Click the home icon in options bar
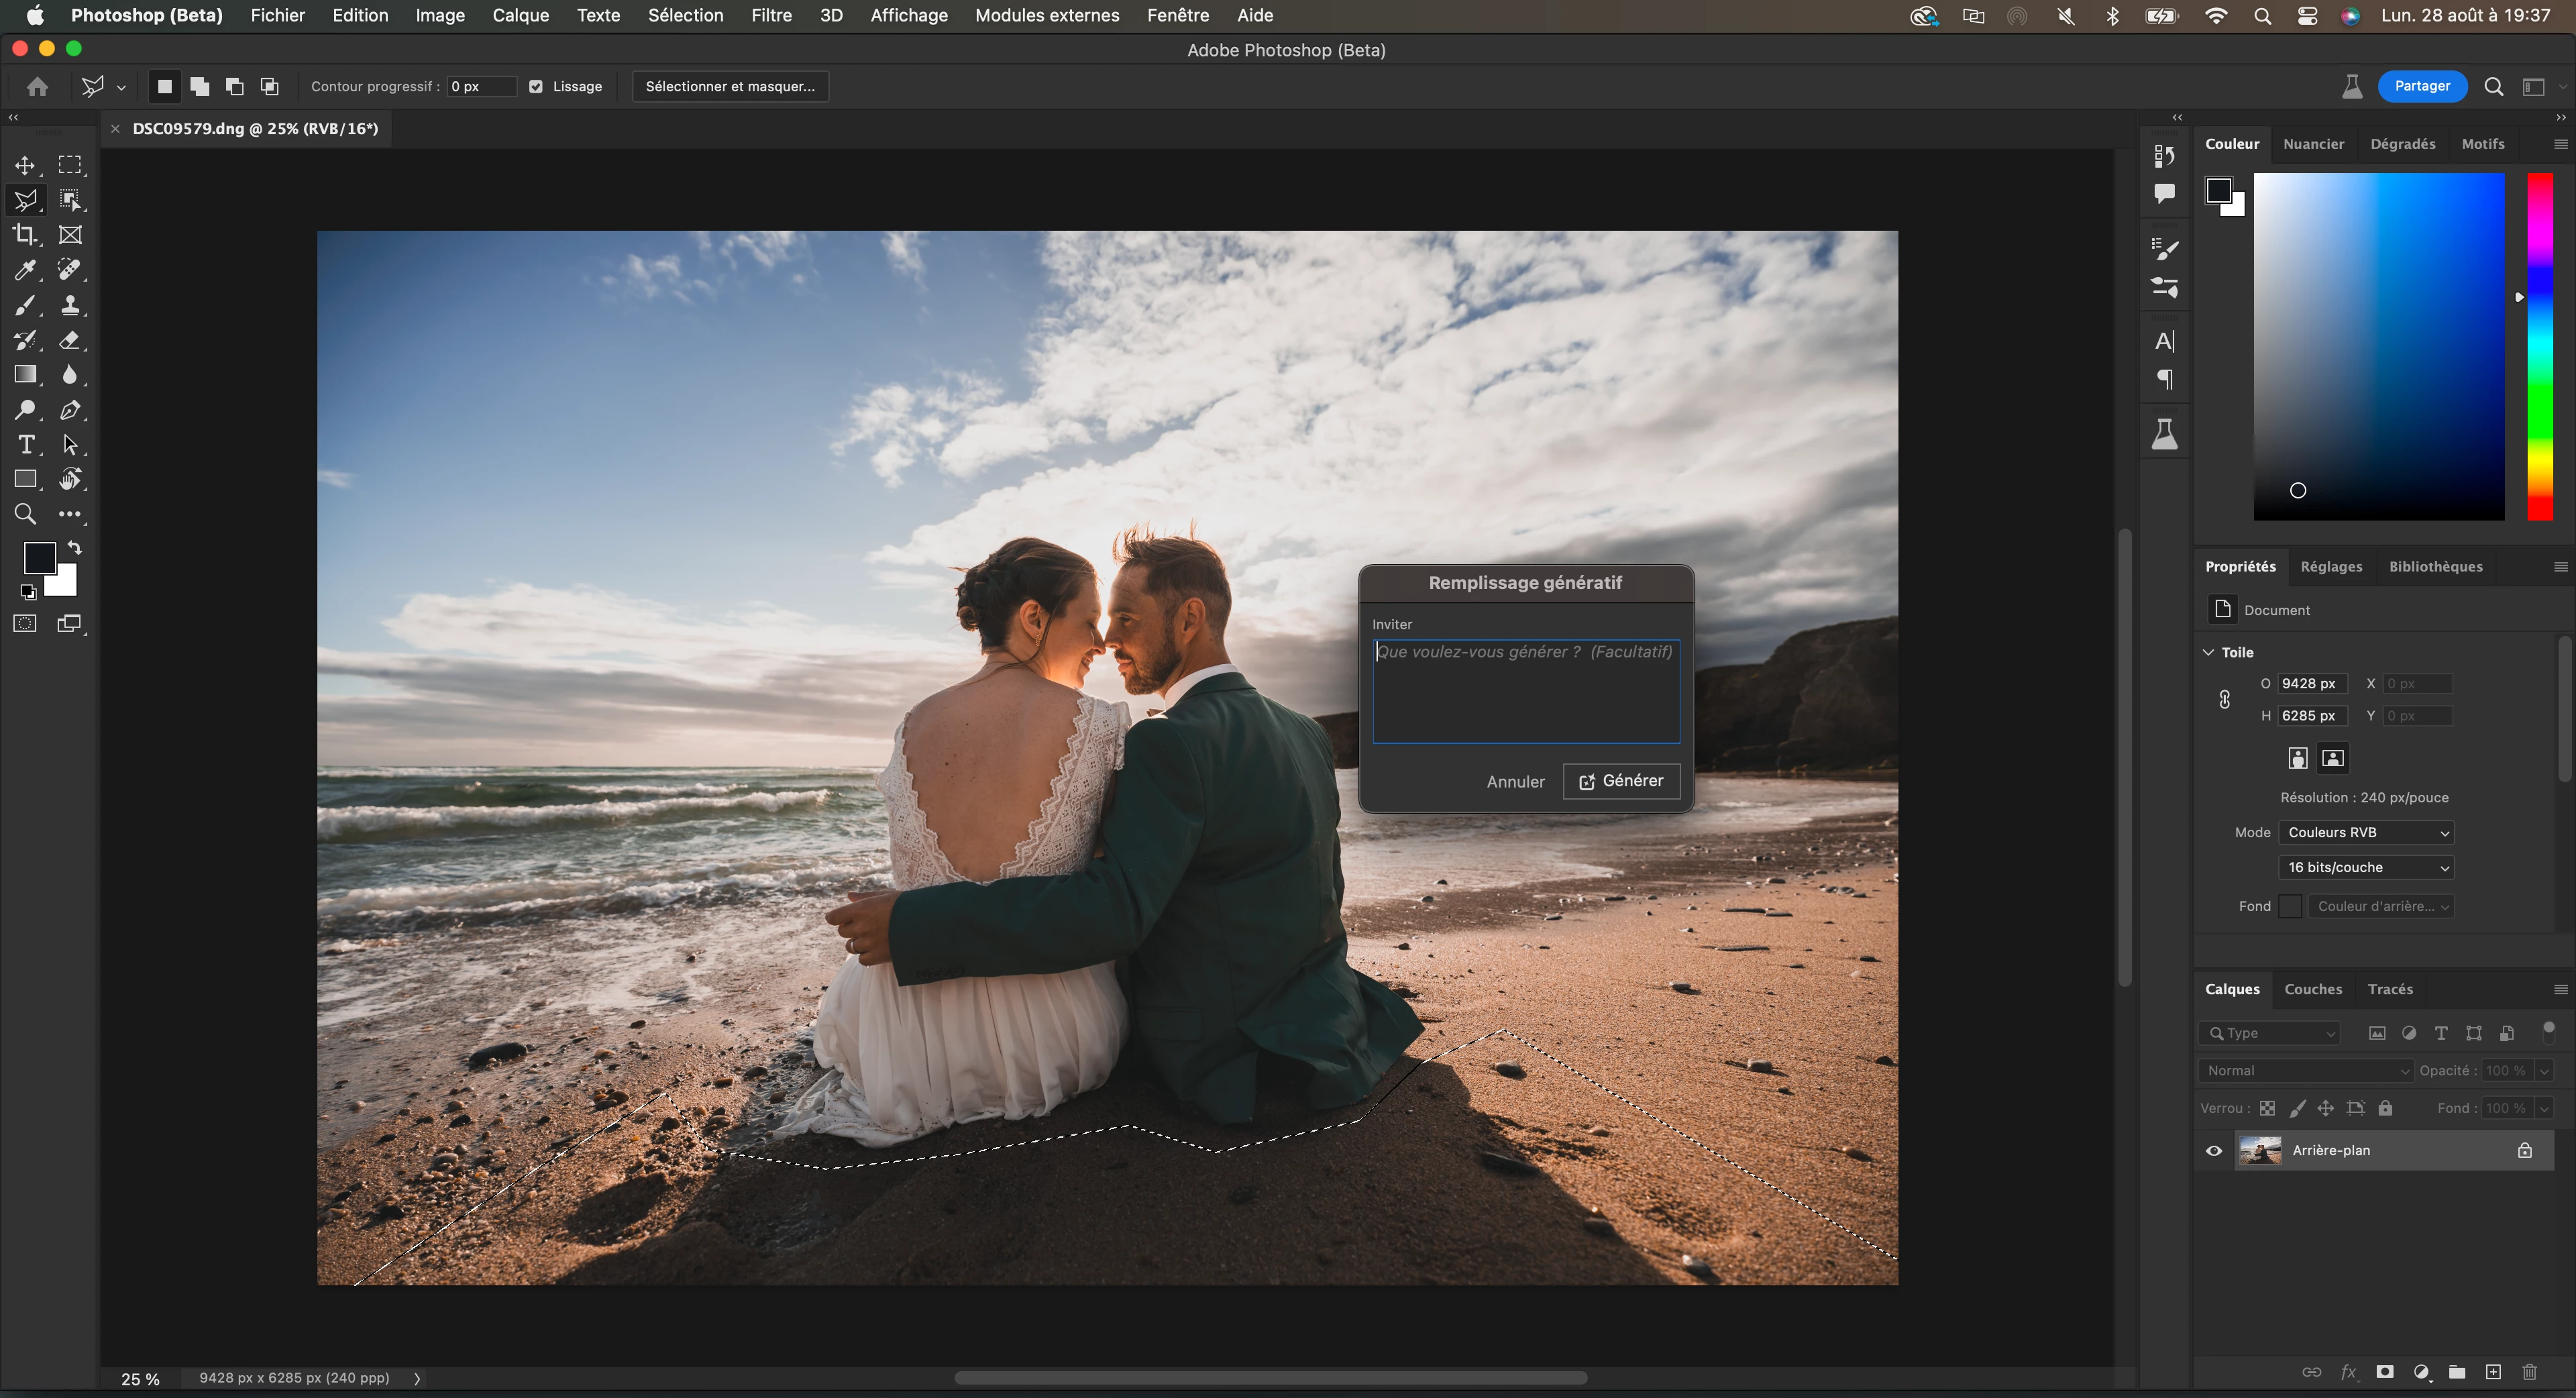Image resolution: width=2576 pixels, height=1398 pixels. coord(38,87)
